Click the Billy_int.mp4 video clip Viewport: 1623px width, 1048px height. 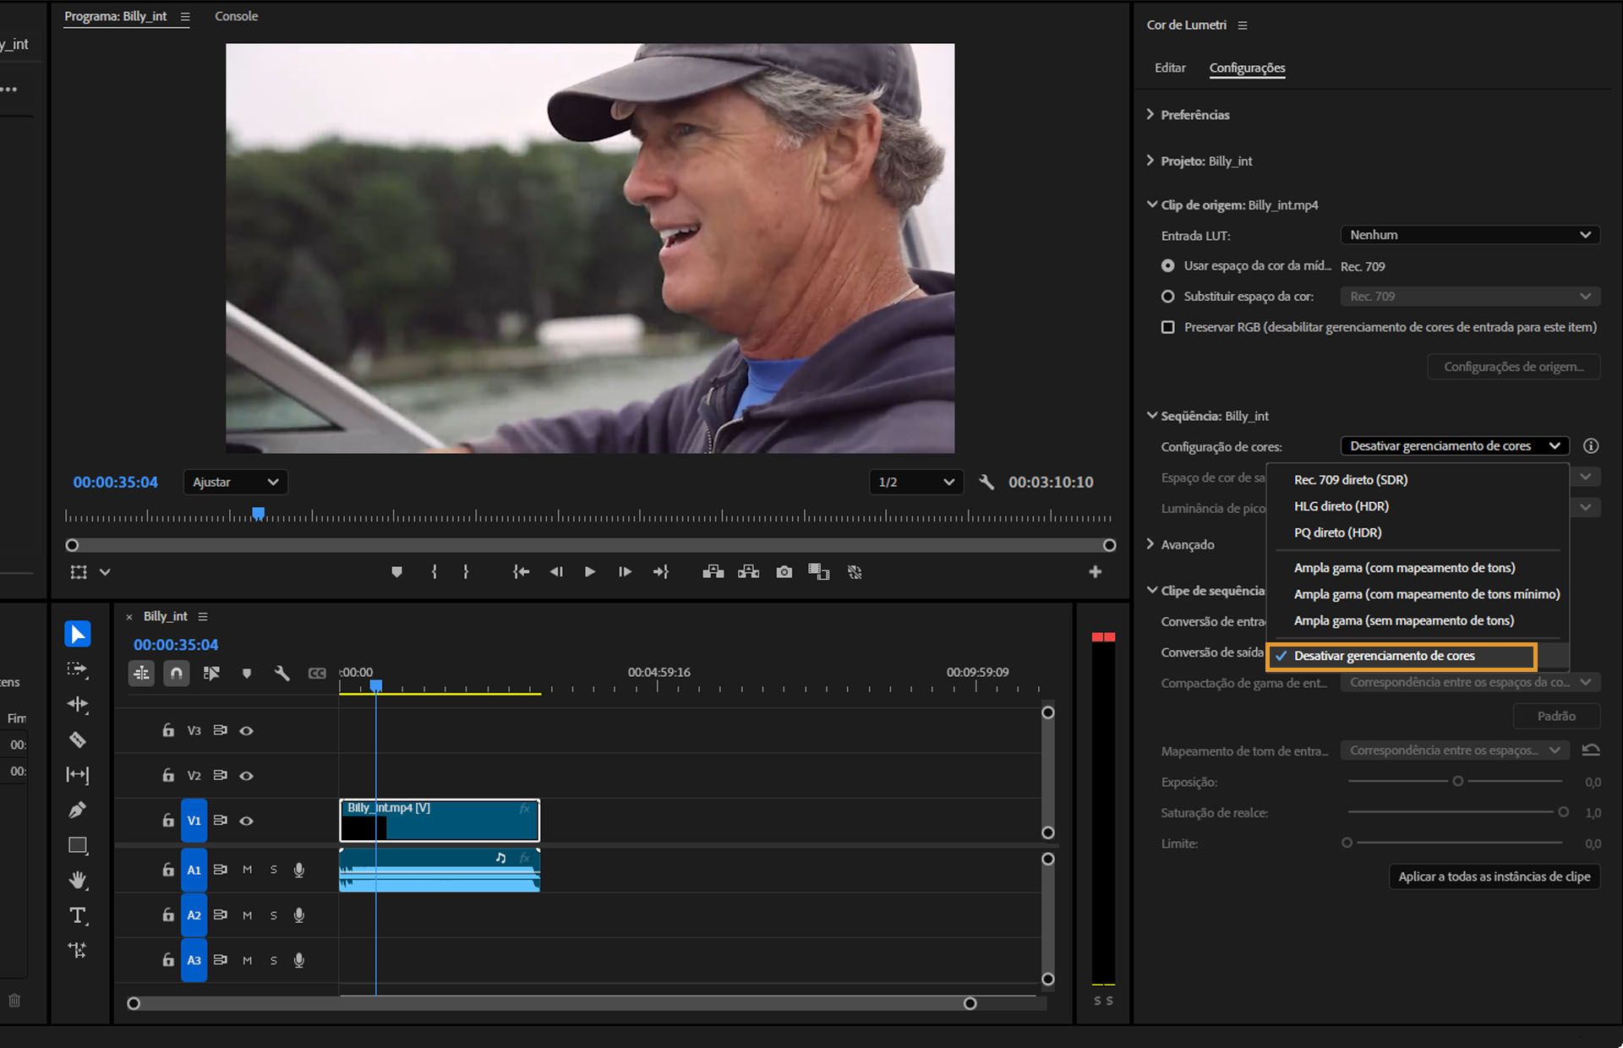(x=456, y=821)
